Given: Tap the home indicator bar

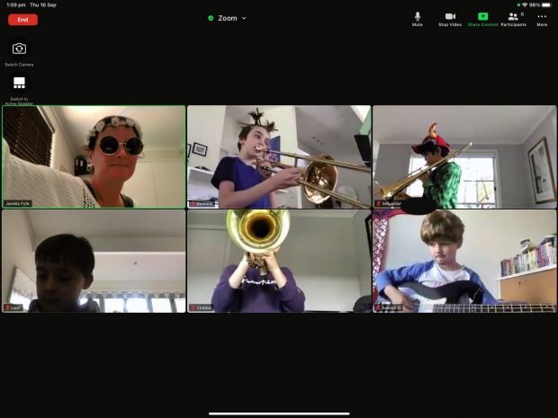Looking at the screenshot, I should point(279,414).
